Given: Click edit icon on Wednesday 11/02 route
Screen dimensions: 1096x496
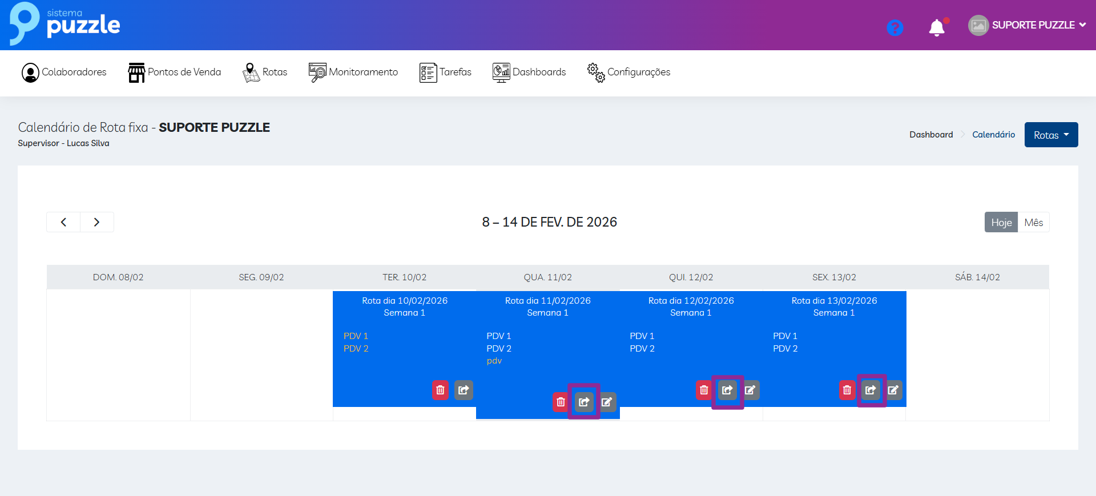Looking at the screenshot, I should [x=607, y=402].
